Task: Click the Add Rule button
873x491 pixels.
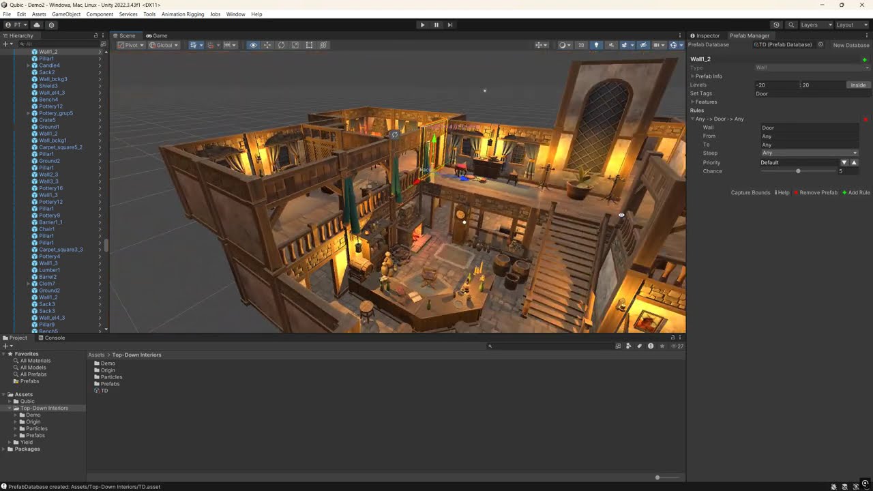Action: 856,192
